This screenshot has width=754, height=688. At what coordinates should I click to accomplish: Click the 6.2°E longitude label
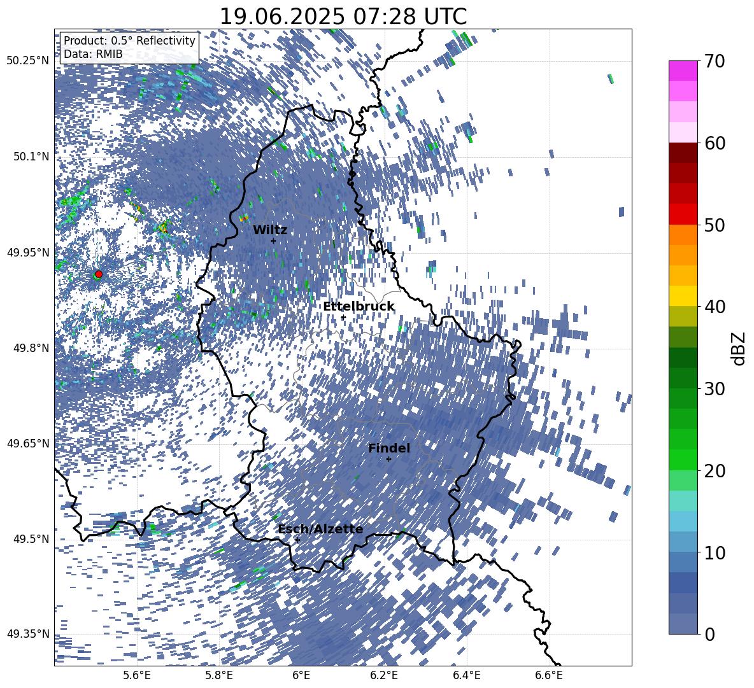pos(384,675)
